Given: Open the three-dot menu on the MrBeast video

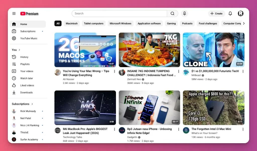Looking at the screenshot, I should coord(243,71).
